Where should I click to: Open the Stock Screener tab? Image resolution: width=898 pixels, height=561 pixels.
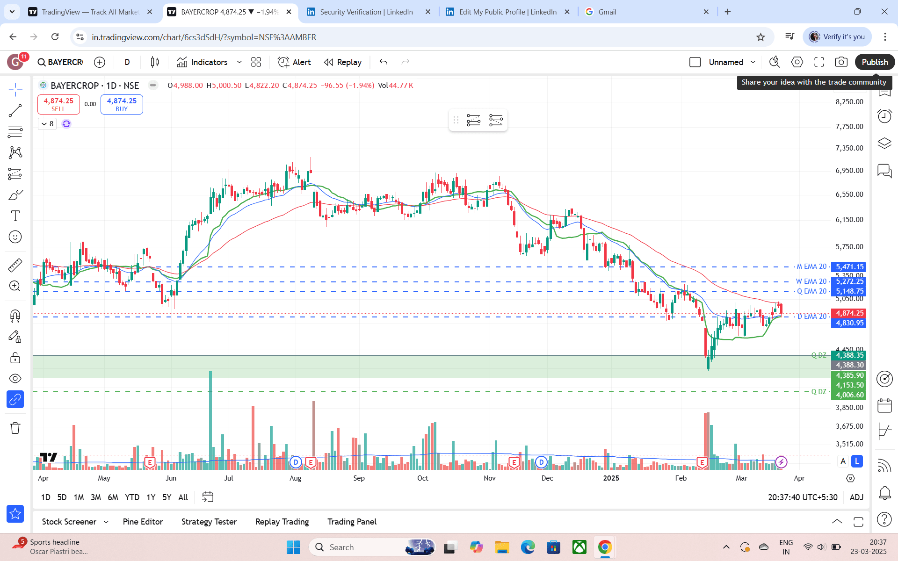click(x=69, y=522)
